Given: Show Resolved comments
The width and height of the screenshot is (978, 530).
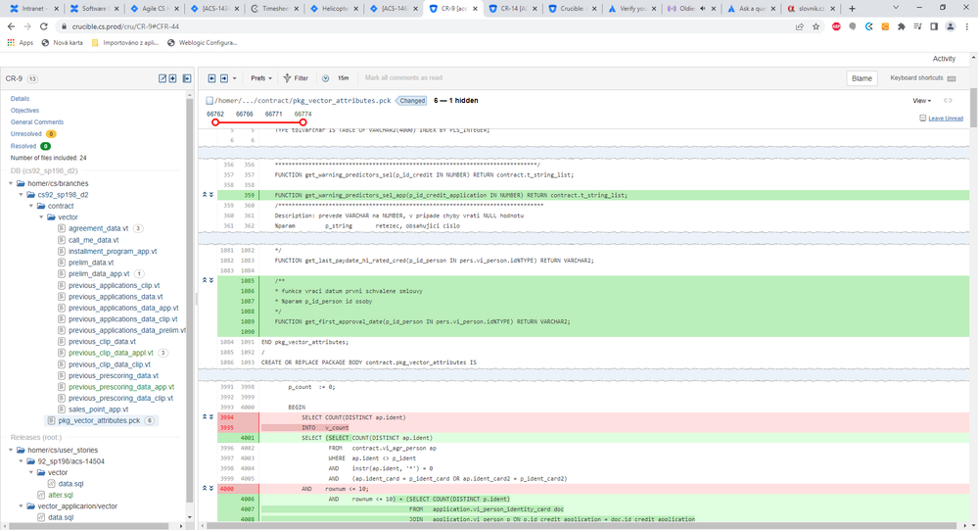Looking at the screenshot, I should 23,146.
